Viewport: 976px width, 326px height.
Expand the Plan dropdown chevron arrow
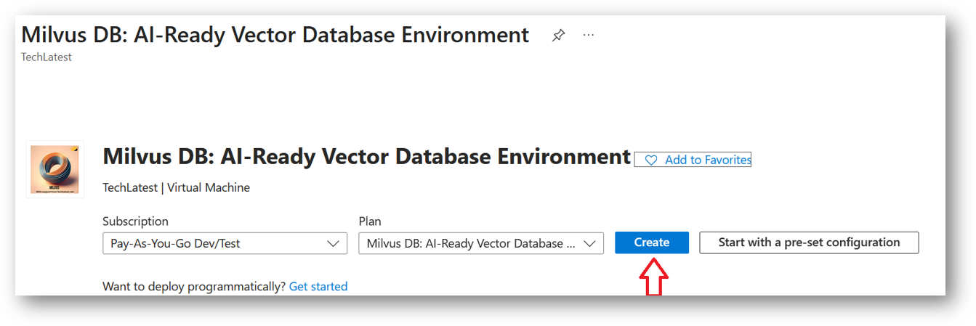pos(590,243)
